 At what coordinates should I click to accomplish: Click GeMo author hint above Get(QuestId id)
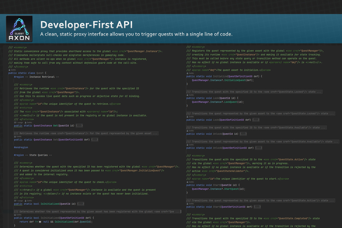pyautogui.click(x=28, y=122)
